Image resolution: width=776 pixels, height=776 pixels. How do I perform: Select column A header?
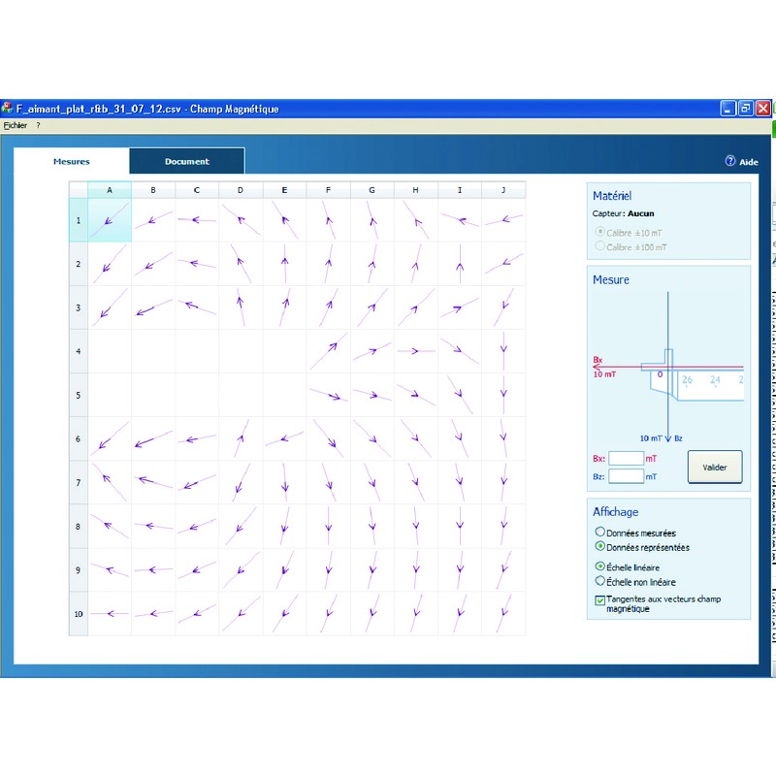110,190
